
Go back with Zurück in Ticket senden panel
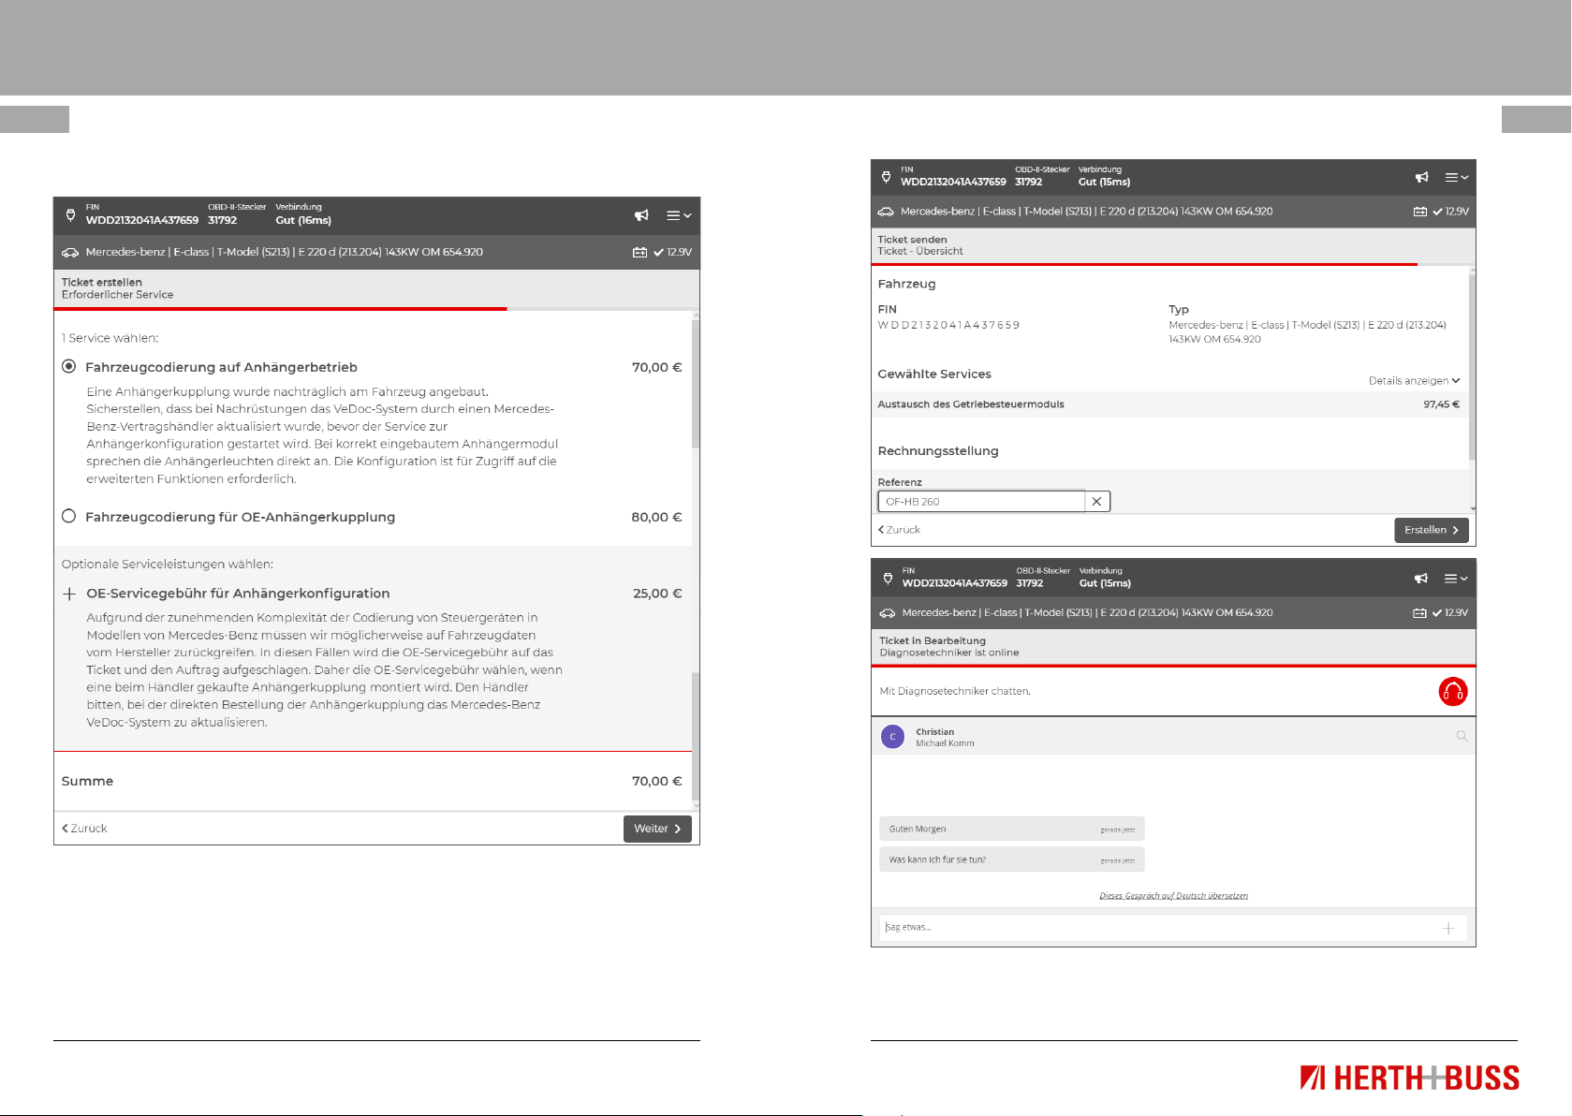tap(899, 530)
